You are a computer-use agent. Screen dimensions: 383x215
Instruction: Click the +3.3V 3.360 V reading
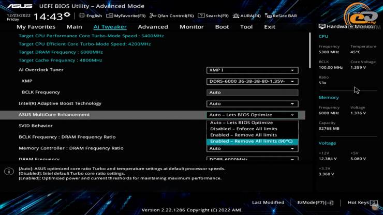click(327, 174)
